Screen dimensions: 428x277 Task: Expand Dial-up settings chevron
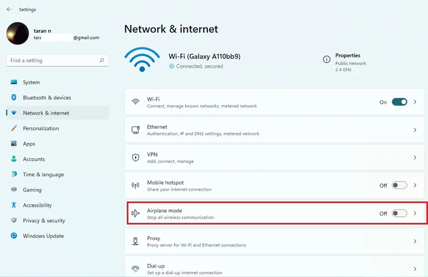coord(415,269)
